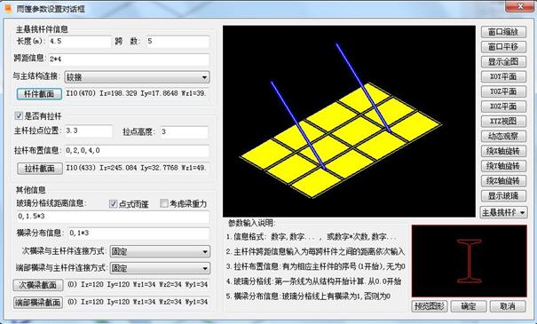Enable the 考虑梁重力 checkbox
The height and width of the screenshot is (324, 537).
[x=164, y=204]
